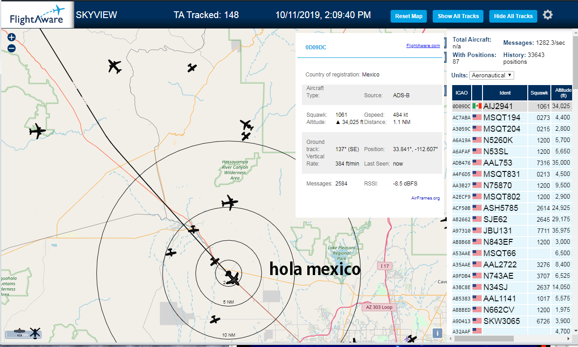Click the TA Tracked: 148 counter
The width and height of the screenshot is (578, 347).
(206, 15)
